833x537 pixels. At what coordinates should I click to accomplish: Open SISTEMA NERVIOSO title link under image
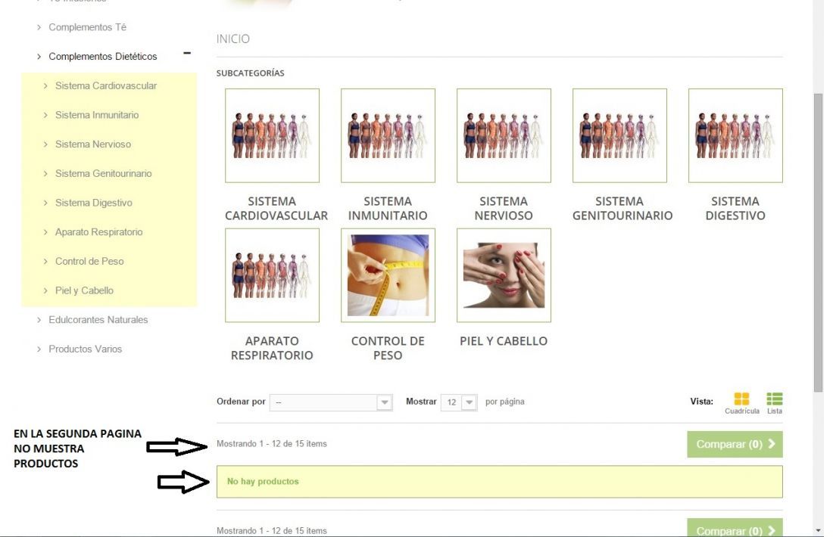(504, 208)
